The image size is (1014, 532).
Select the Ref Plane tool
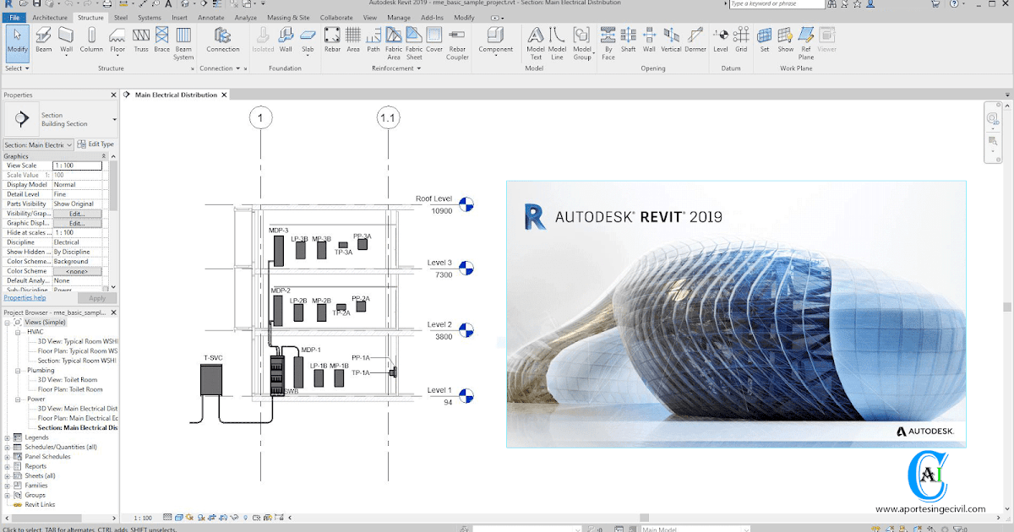point(806,44)
